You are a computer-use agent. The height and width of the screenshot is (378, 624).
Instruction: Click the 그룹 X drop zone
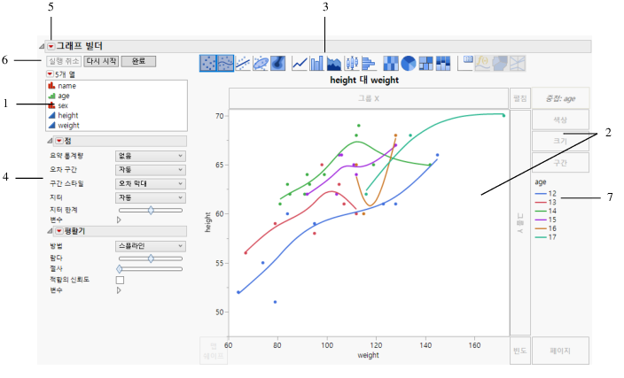[x=369, y=98]
